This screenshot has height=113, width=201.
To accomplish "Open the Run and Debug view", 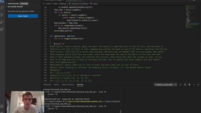I will click(2, 22).
